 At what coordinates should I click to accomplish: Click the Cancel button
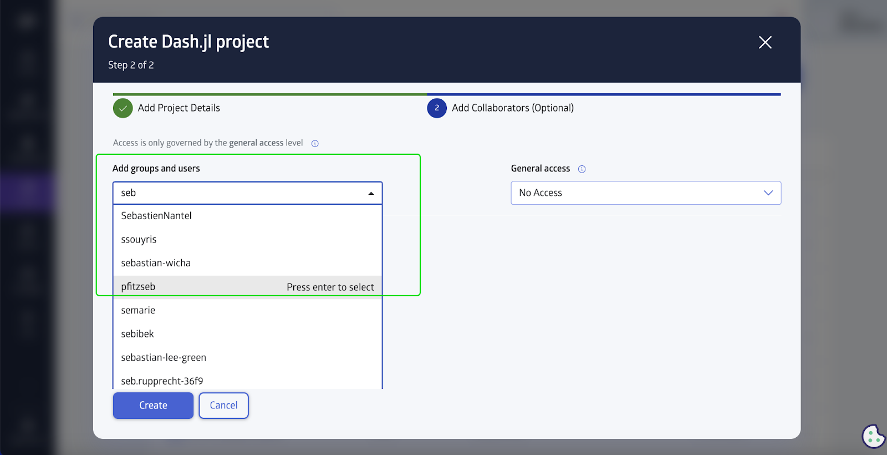click(x=223, y=406)
